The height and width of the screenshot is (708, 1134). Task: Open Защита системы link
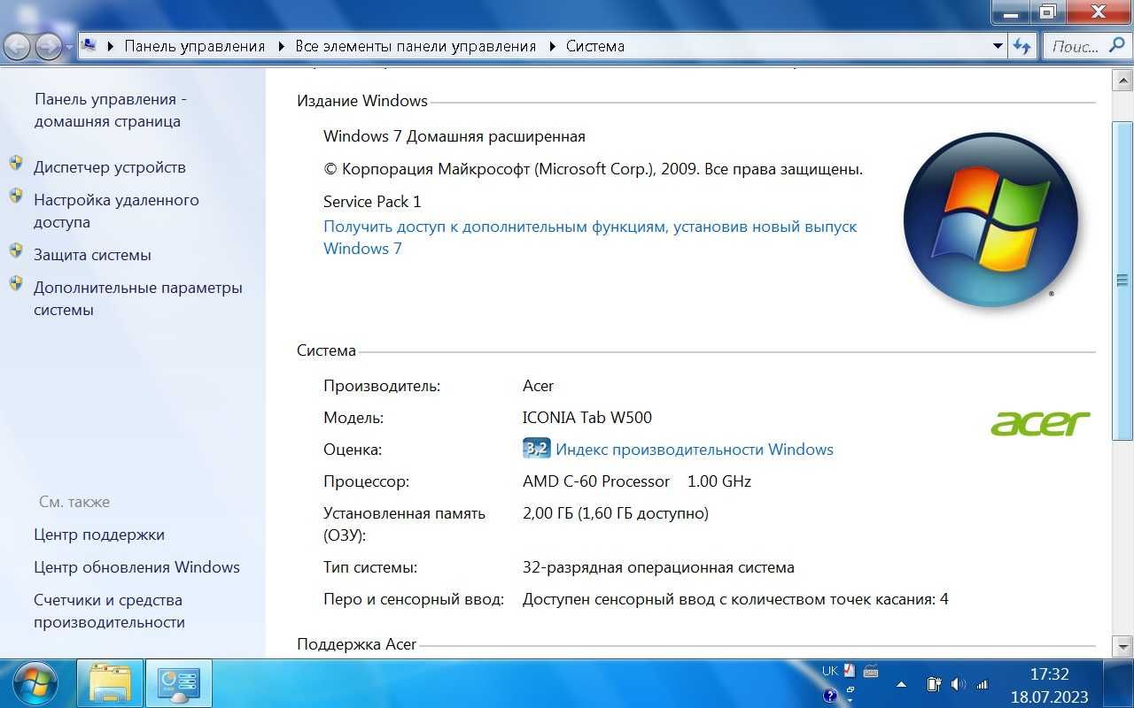(92, 254)
